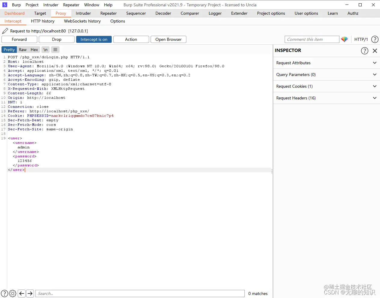Expand Query Parameters (0) section
Image resolution: width=380 pixels, height=298 pixels.
(326, 74)
